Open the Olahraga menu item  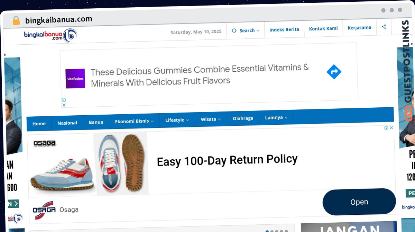pos(243,118)
